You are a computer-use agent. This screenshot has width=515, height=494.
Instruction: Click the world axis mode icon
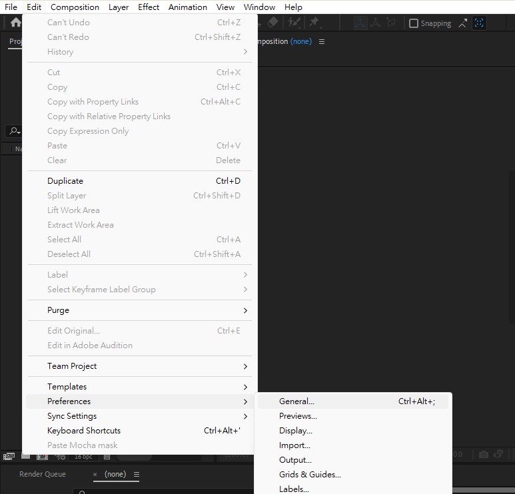(x=376, y=23)
